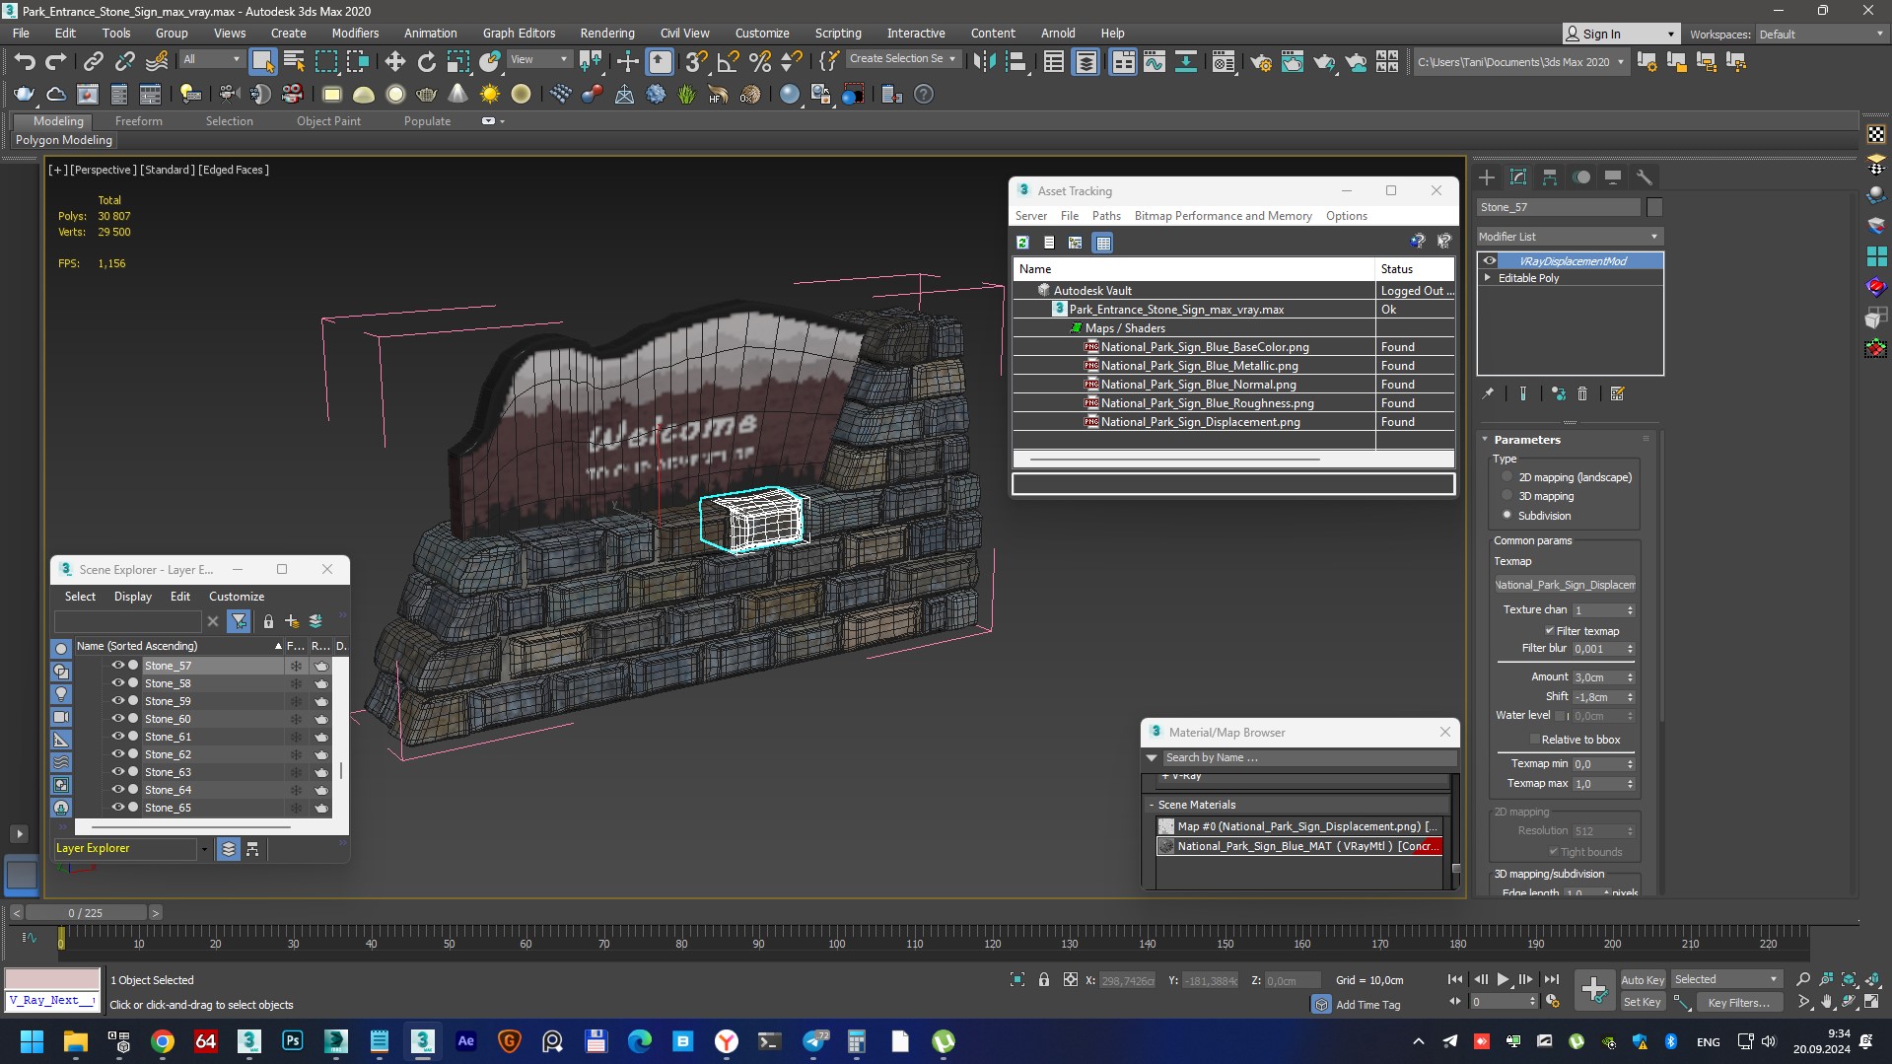Select the Select and Link tool

(93, 62)
